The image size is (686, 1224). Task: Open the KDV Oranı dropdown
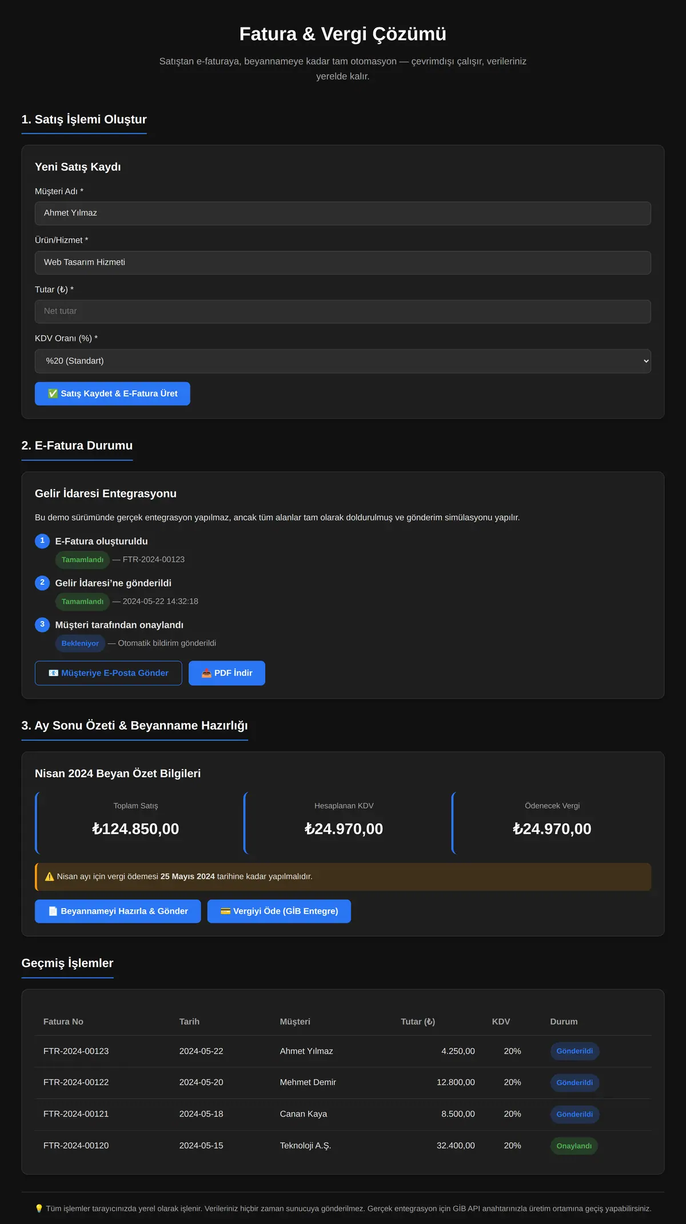coord(343,361)
